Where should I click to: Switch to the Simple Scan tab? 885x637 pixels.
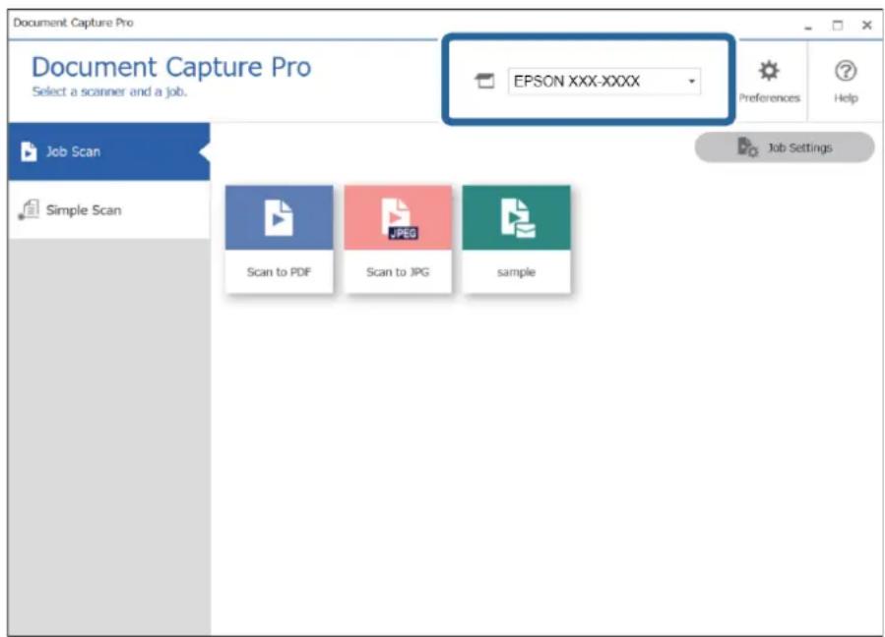tap(109, 210)
